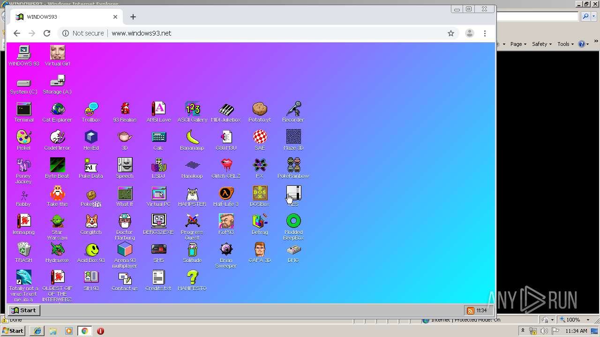This screenshot has height=337, width=600.
Task: Click the Windows 7 Start button
Action: (13, 331)
